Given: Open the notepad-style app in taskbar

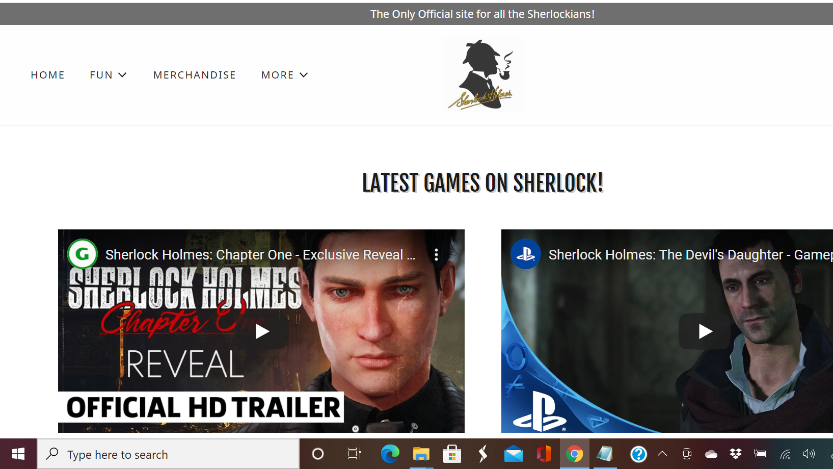Looking at the screenshot, I should pyautogui.click(x=605, y=454).
